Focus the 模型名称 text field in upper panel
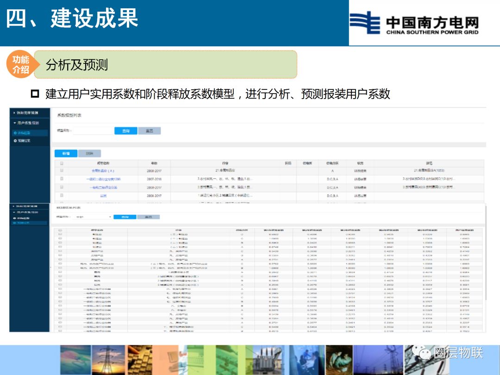Image resolution: width=500 pixels, height=375 pixels. point(93,131)
